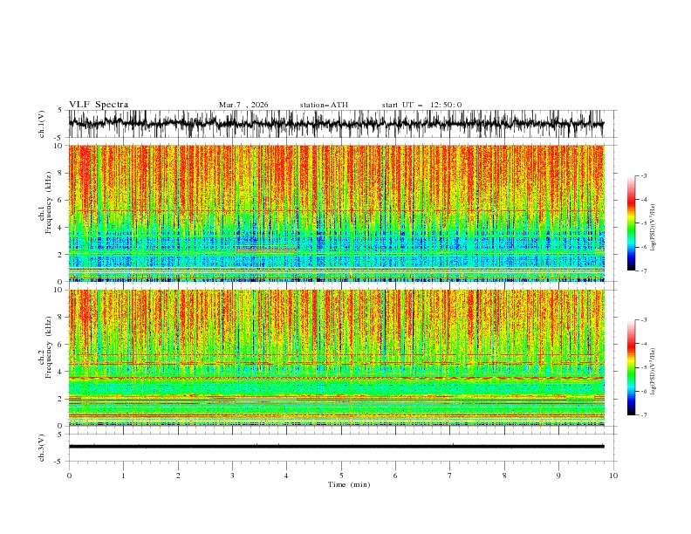Click the "-7" value on lower color bar
691x534 pixels.
643,414
